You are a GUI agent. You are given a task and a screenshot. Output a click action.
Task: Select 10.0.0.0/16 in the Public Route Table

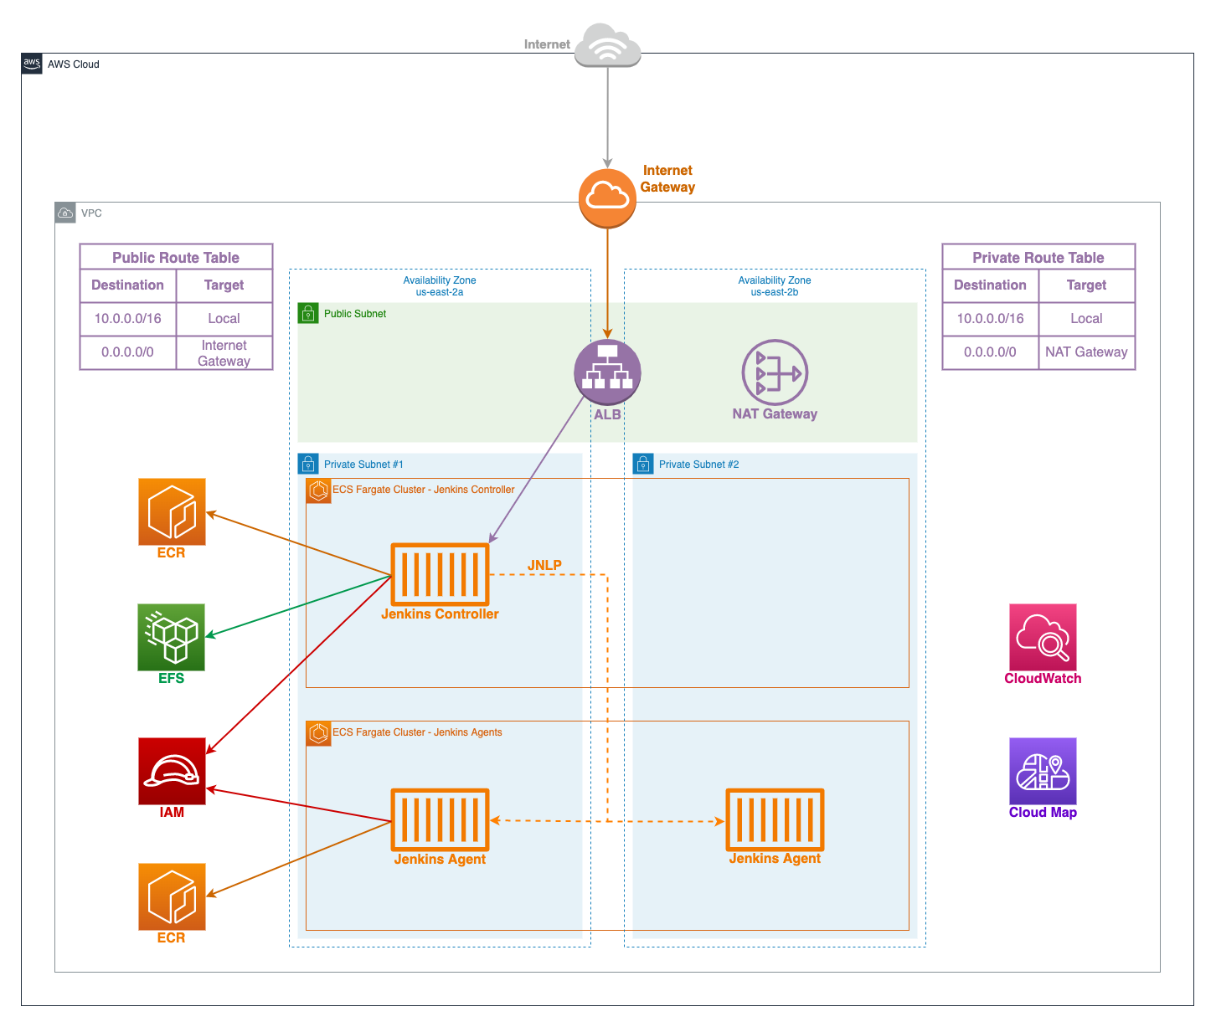(x=127, y=318)
